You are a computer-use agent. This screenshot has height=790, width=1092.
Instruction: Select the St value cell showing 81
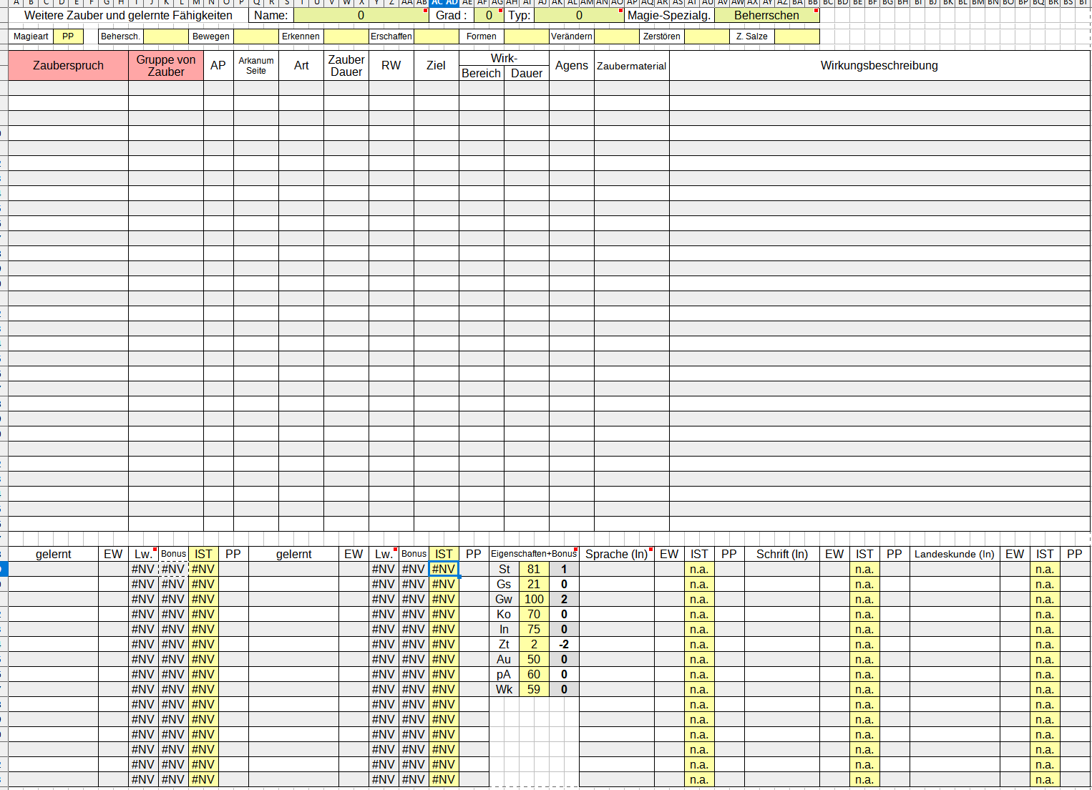pos(534,570)
